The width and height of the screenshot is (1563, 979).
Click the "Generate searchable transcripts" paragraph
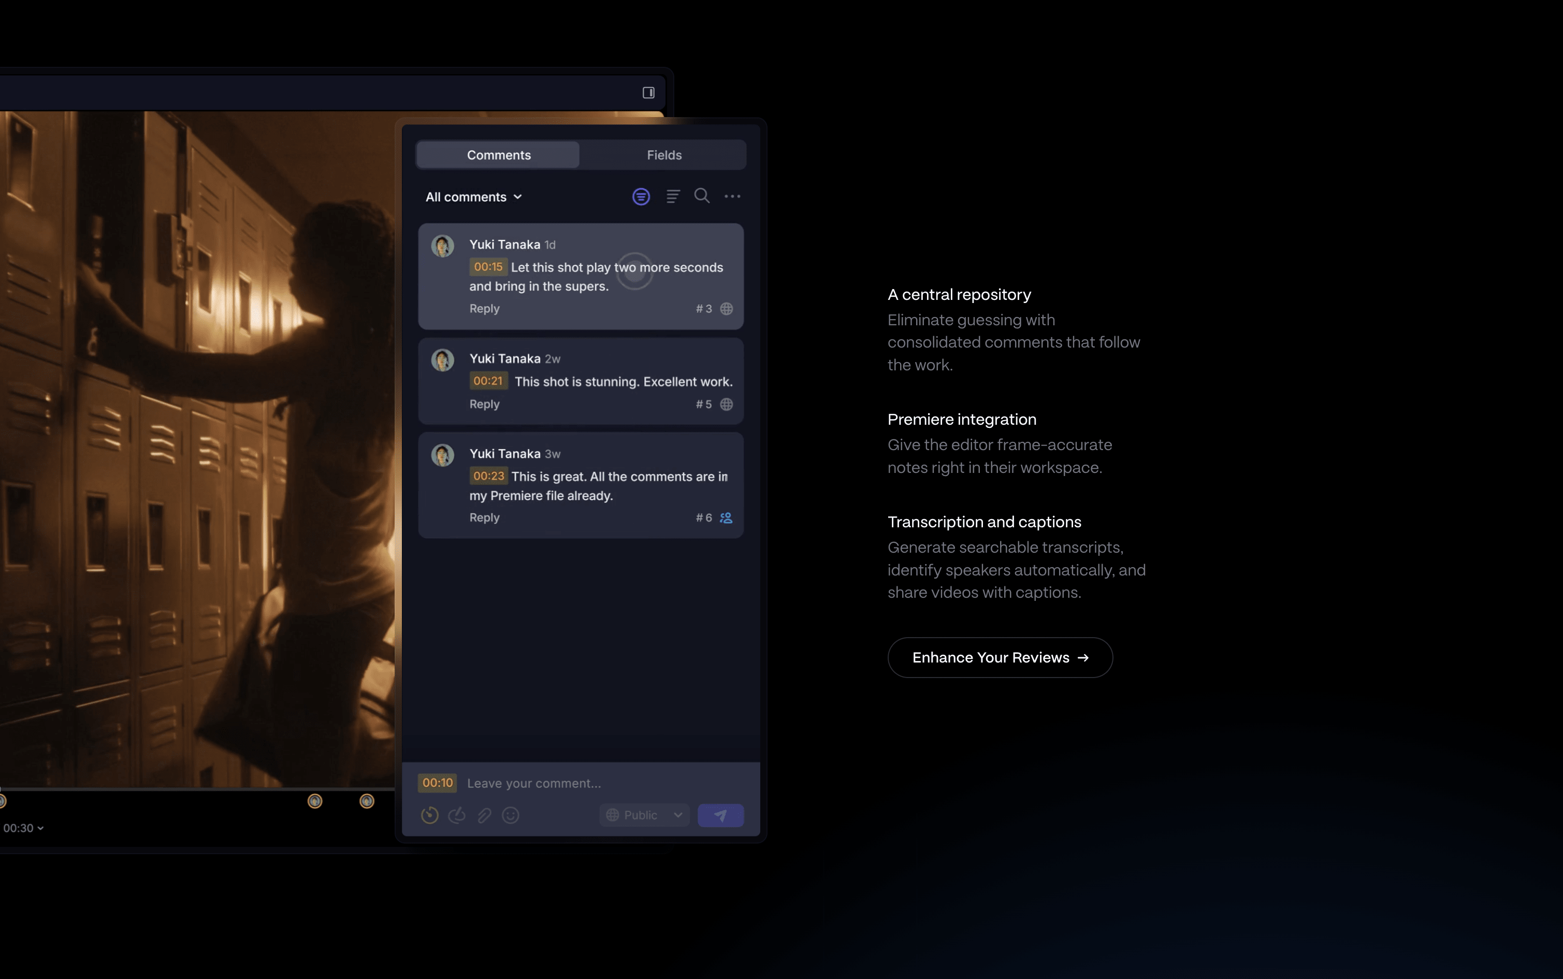click(x=1016, y=570)
